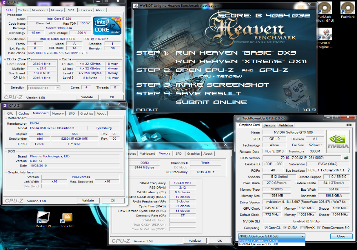The image size is (357, 250).
Task: Click the Core Speed value field
Action: click(41, 64)
